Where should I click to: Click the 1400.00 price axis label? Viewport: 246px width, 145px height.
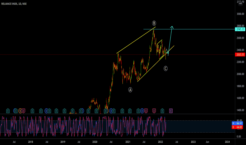click(240, 110)
